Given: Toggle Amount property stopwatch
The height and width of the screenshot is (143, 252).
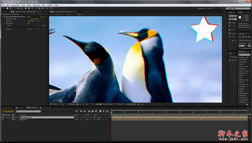Looking at the screenshot, I should [7, 23].
